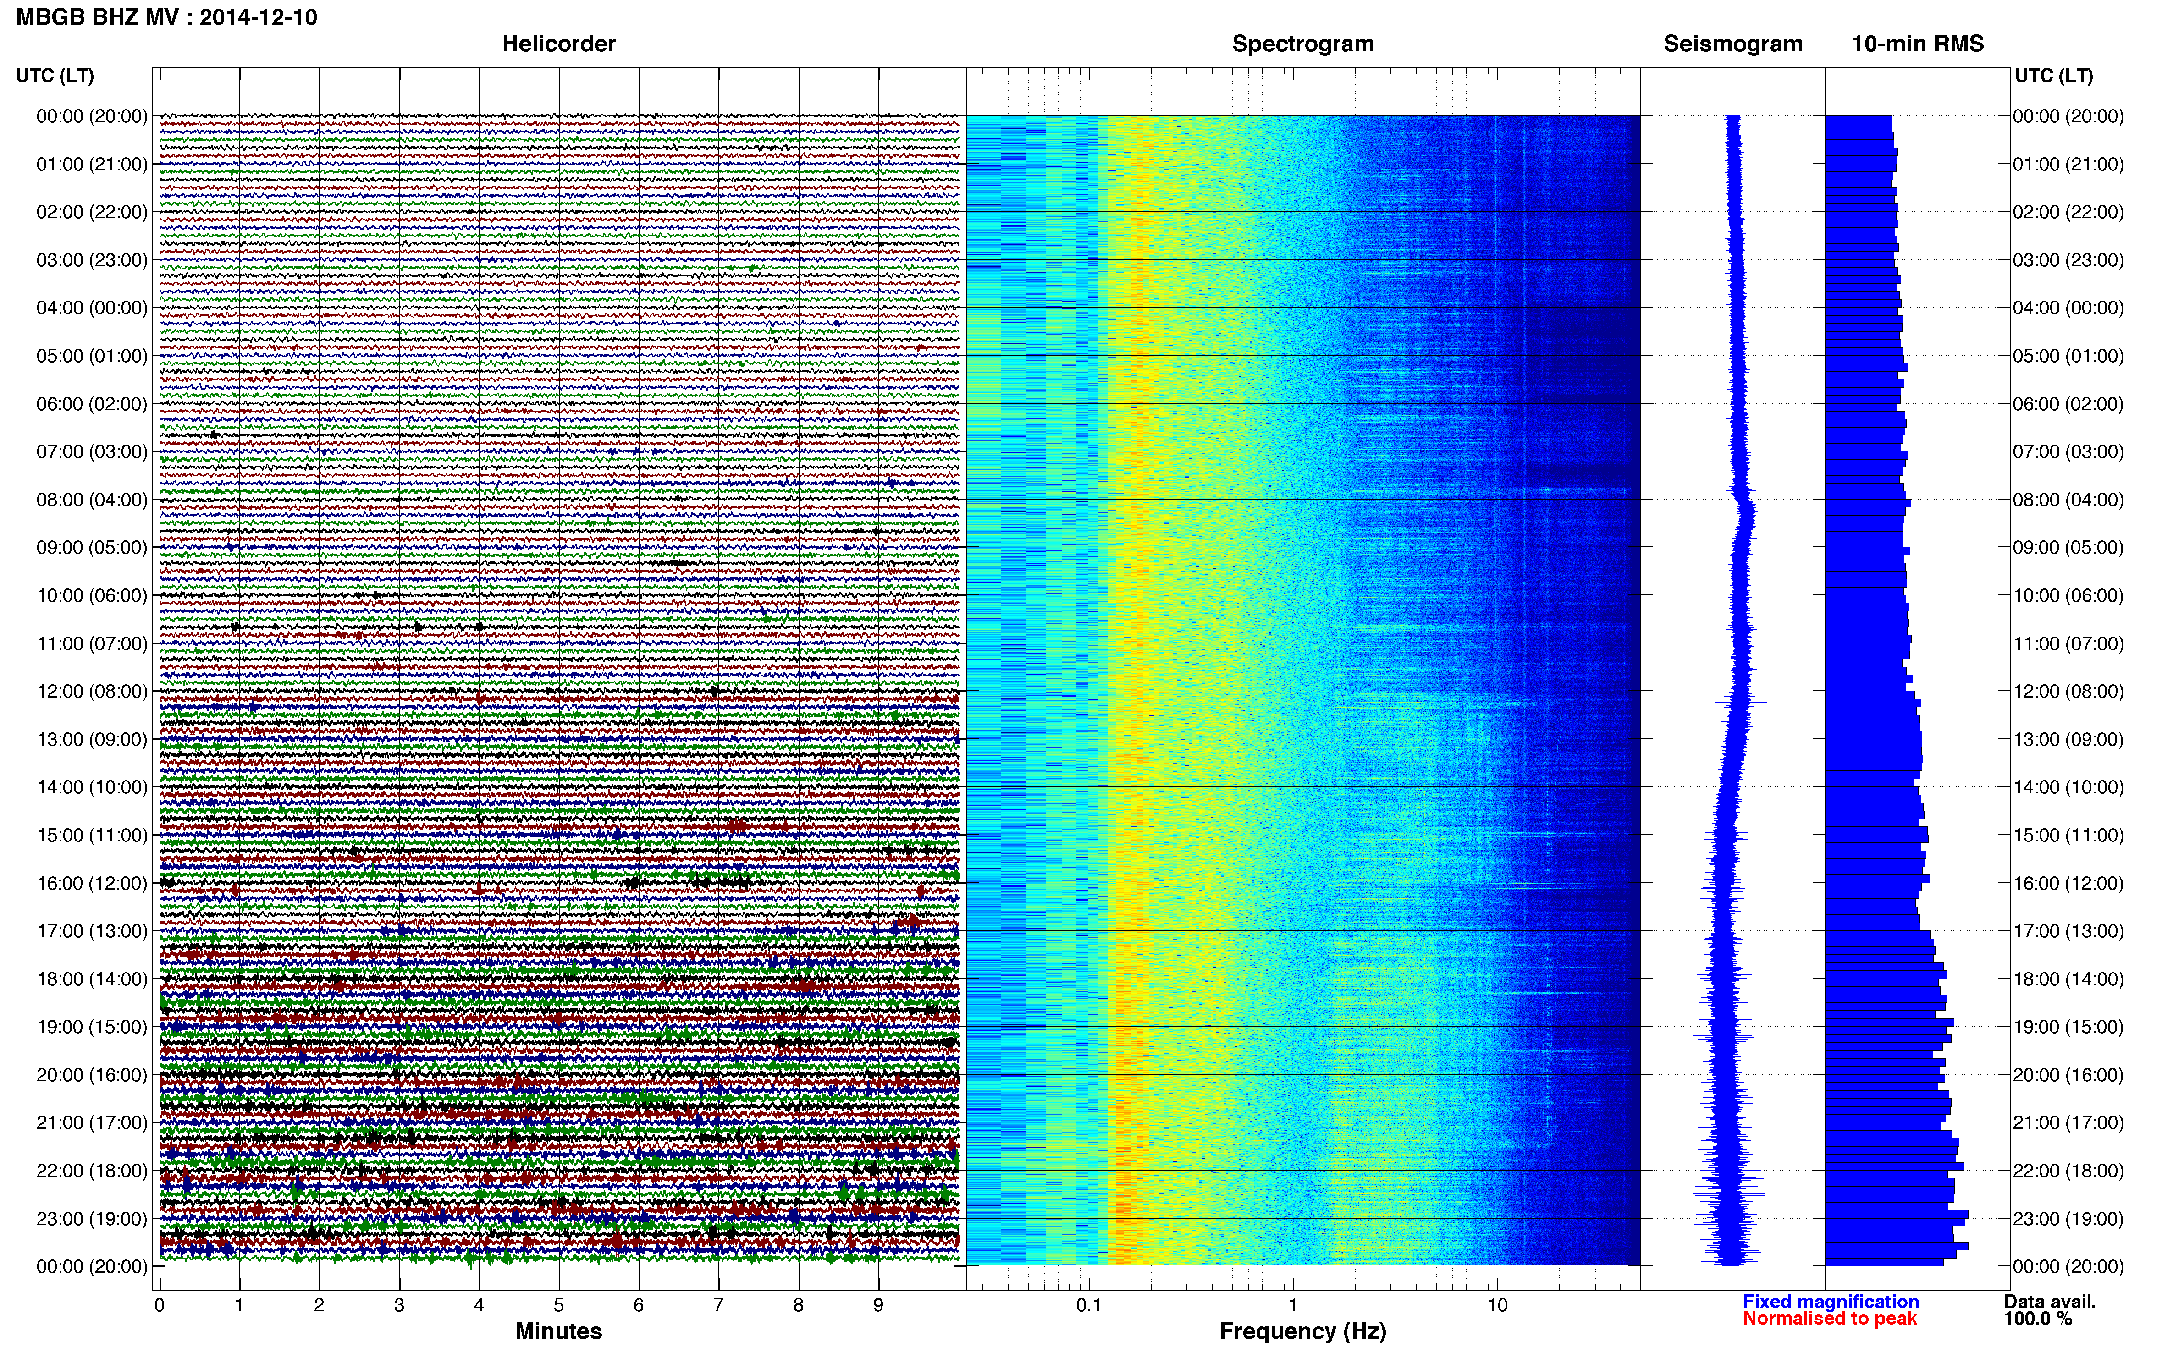Click the '5' minute tick label
Viewport: 2173px width, 1358px height.
[559, 1305]
